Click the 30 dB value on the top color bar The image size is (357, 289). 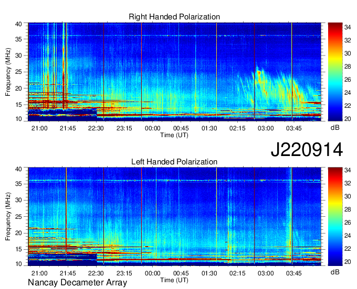[348, 53]
